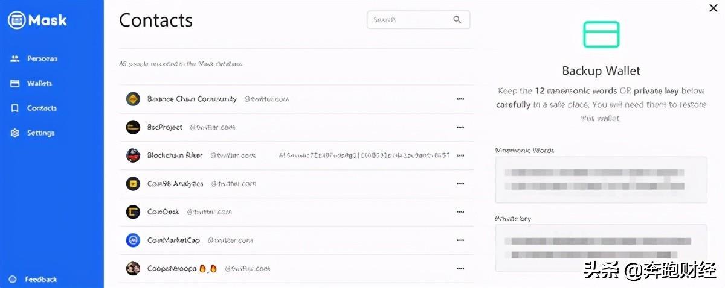Select the Cooopahtroopa contact row
This screenshot has height=288, width=725.
[296, 269]
